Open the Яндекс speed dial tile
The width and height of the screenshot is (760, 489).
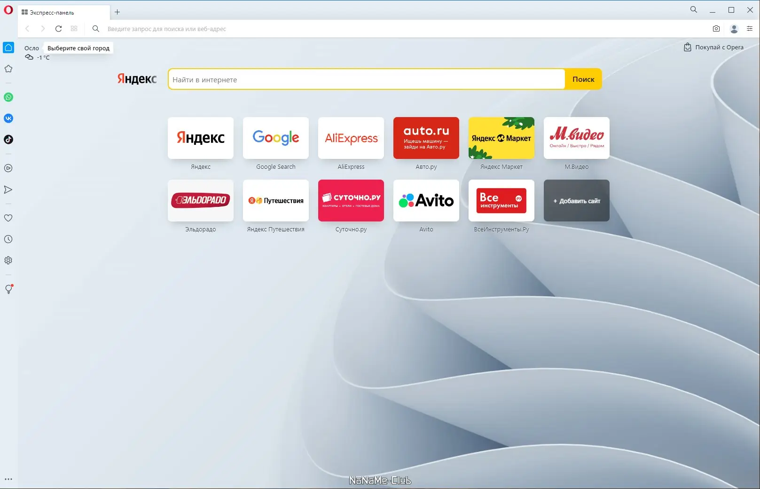point(201,138)
